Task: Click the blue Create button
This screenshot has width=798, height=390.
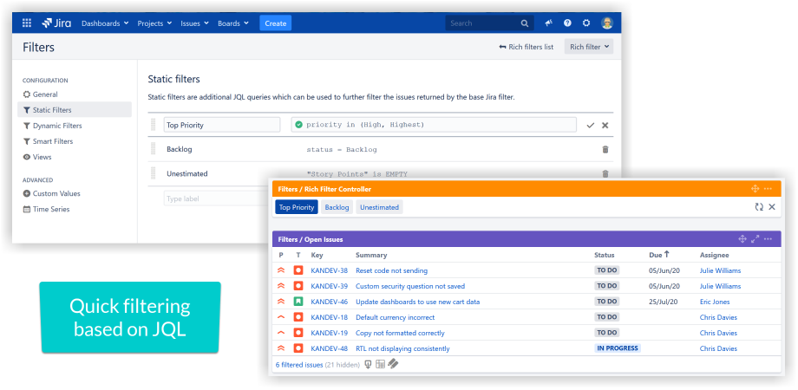Action: 275,23
